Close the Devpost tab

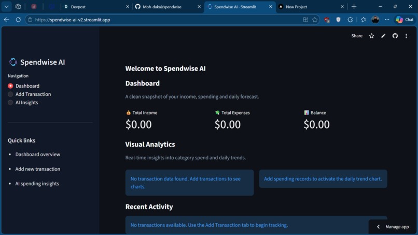(128, 7)
